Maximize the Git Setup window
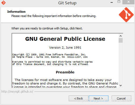This screenshot has height=105, width=135. point(119,2)
